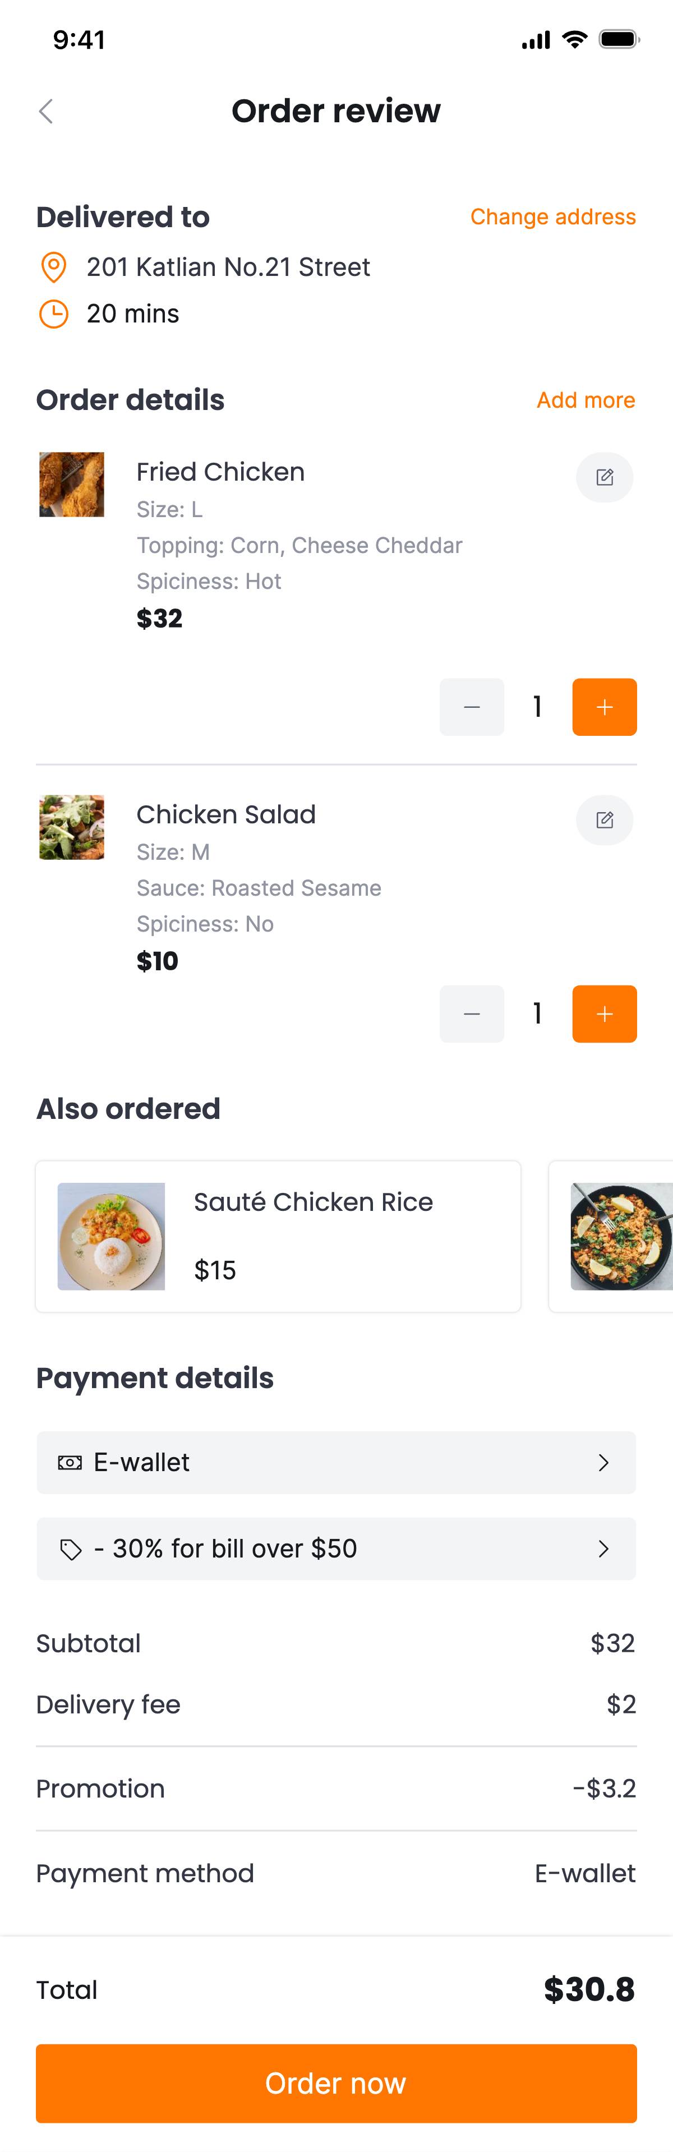The height and width of the screenshot is (2152, 673).
Task: Expand the E-wallet payment chevron
Action: 603,1462
